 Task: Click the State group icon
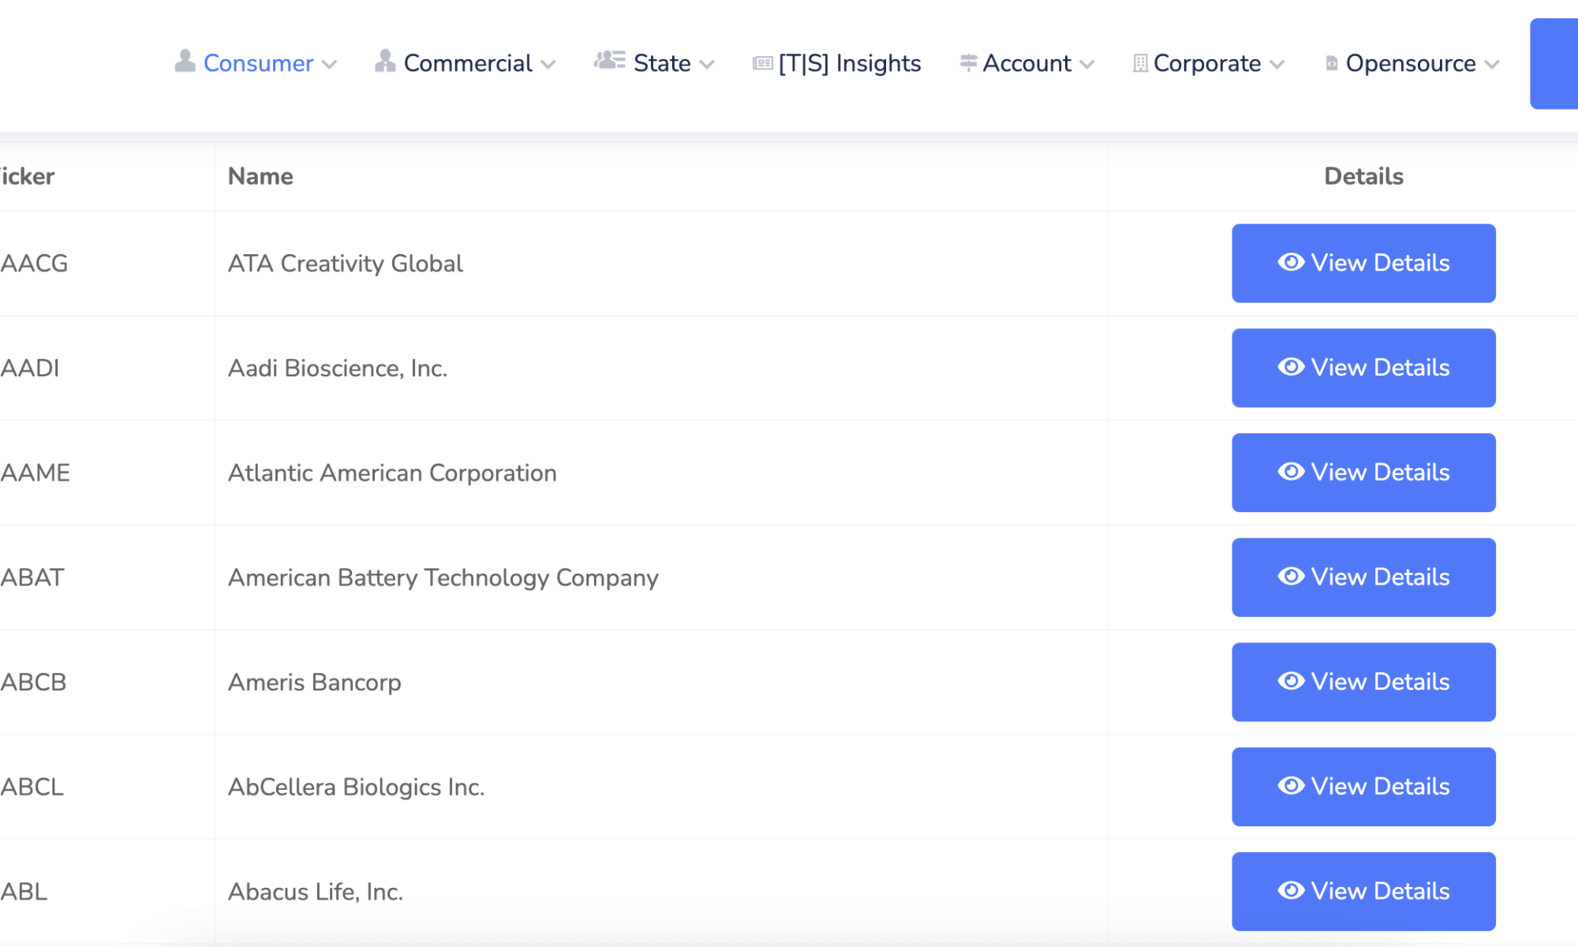(610, 60)
